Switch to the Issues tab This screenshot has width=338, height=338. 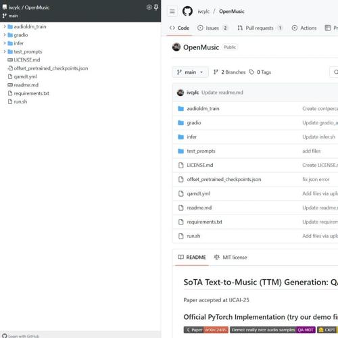coord(212,28)
